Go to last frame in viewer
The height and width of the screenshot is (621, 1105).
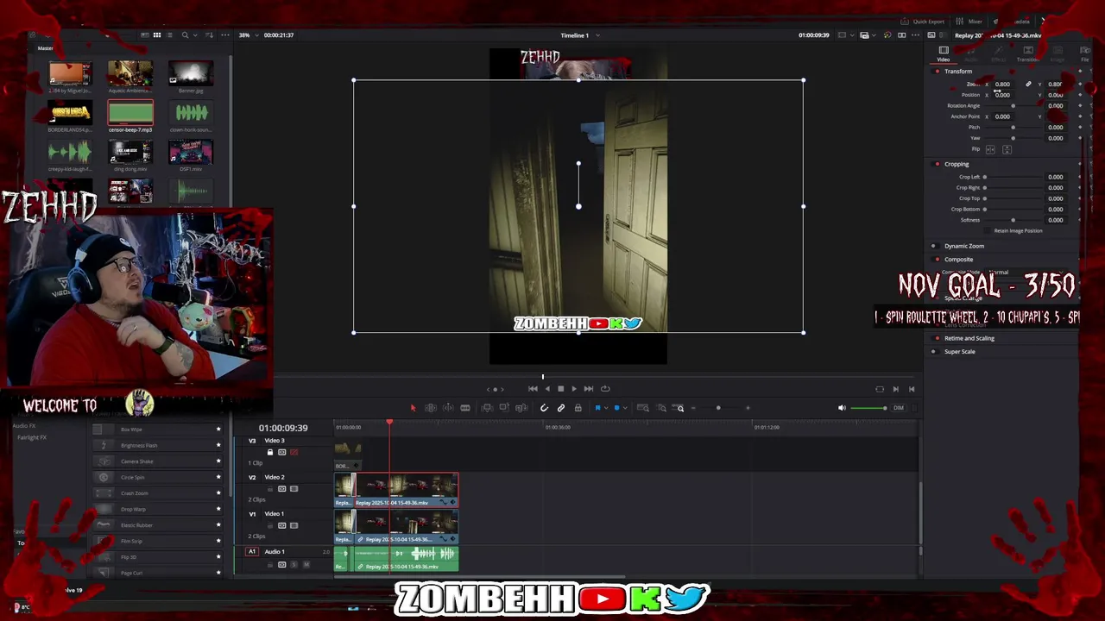point(589,389)
